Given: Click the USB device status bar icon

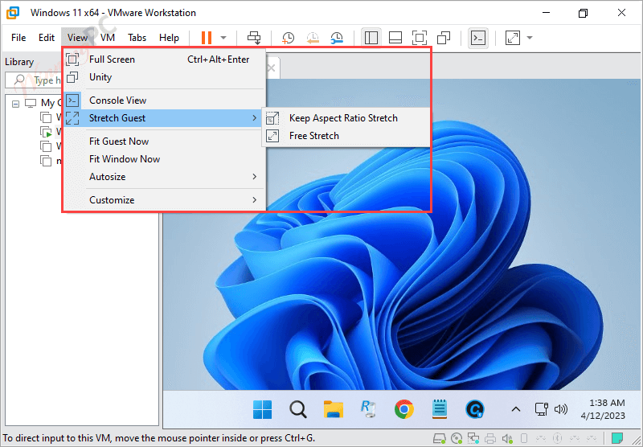Looking at the screenshot, I should point(524,438).
